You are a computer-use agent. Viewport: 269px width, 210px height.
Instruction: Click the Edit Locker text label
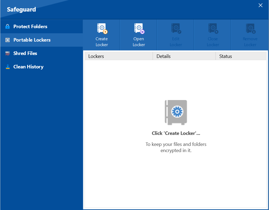coord(176,42)
